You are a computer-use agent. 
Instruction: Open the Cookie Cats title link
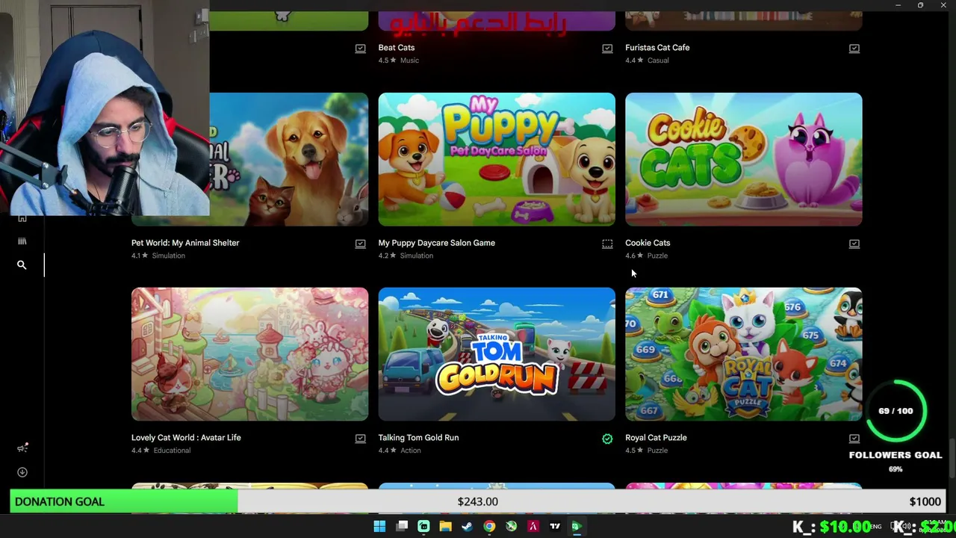point(648,243)
